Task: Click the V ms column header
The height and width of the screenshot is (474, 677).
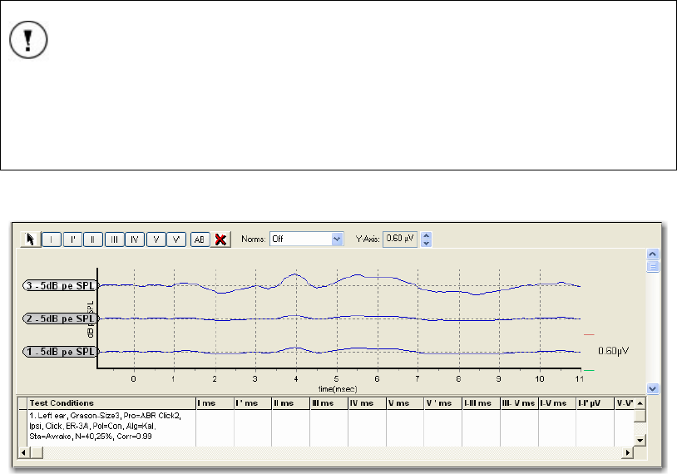Action: coord(405,403)
